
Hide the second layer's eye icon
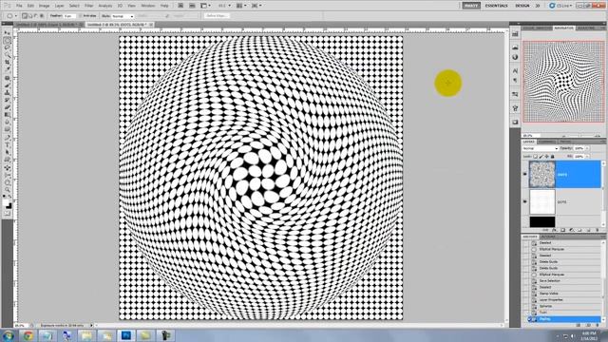coord(525,201)
